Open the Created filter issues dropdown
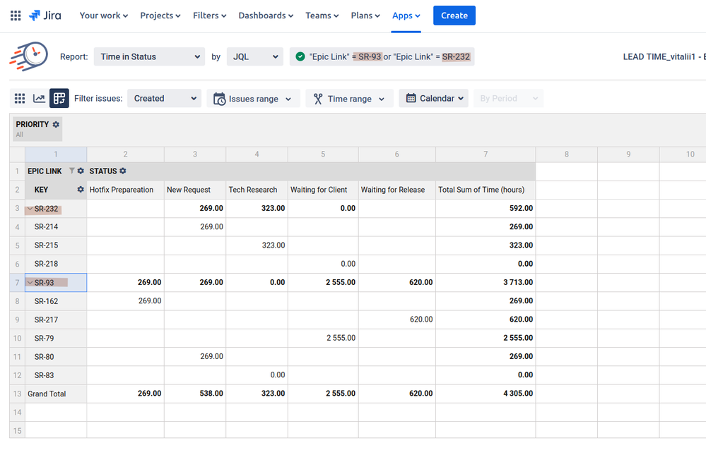 [165, 99]
